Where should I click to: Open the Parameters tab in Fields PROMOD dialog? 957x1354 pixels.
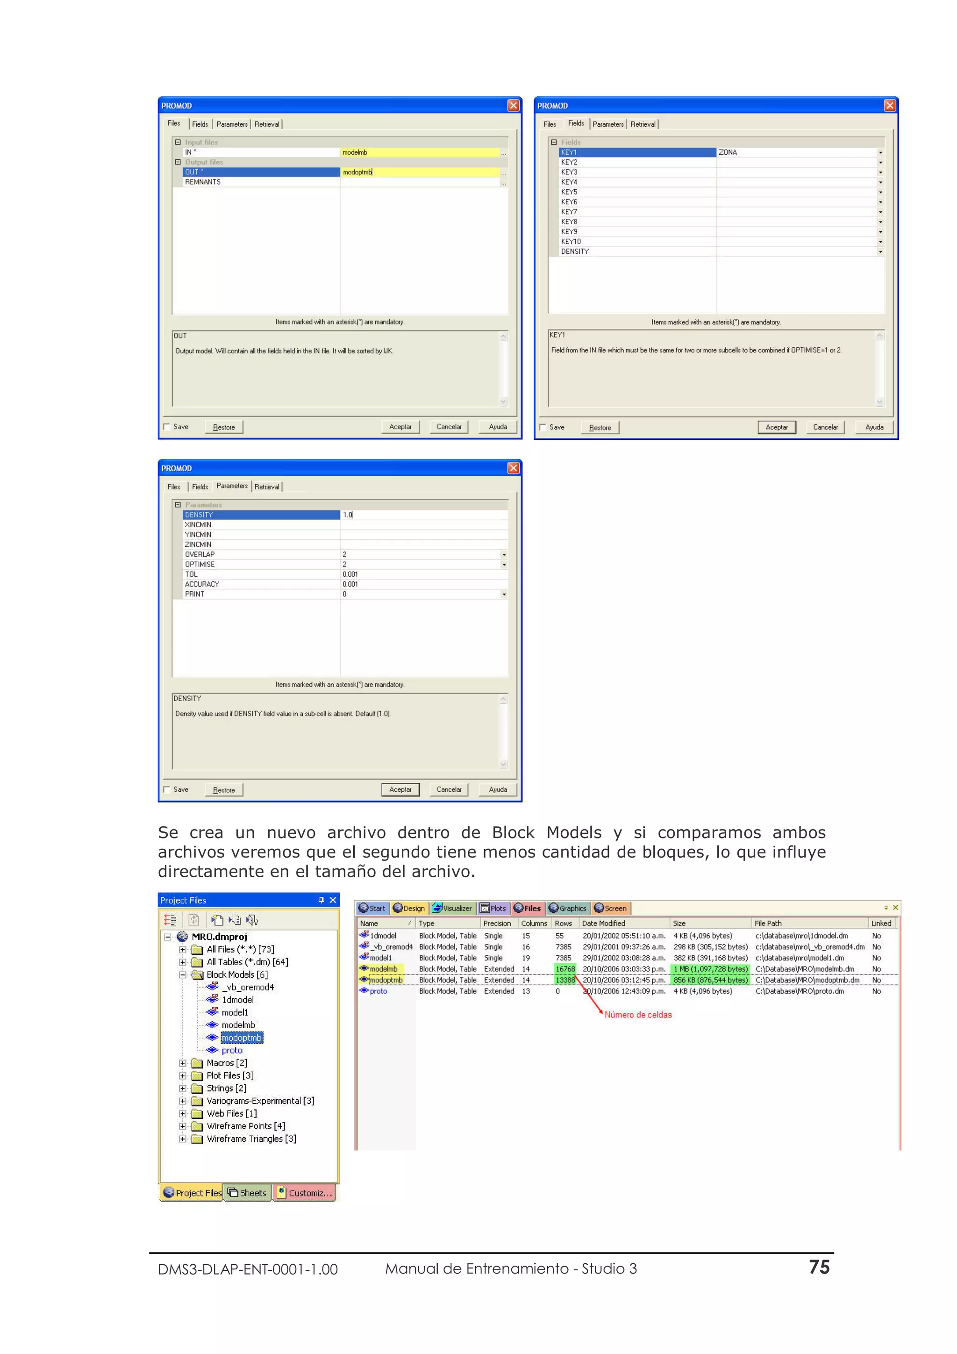click(608, 124)
